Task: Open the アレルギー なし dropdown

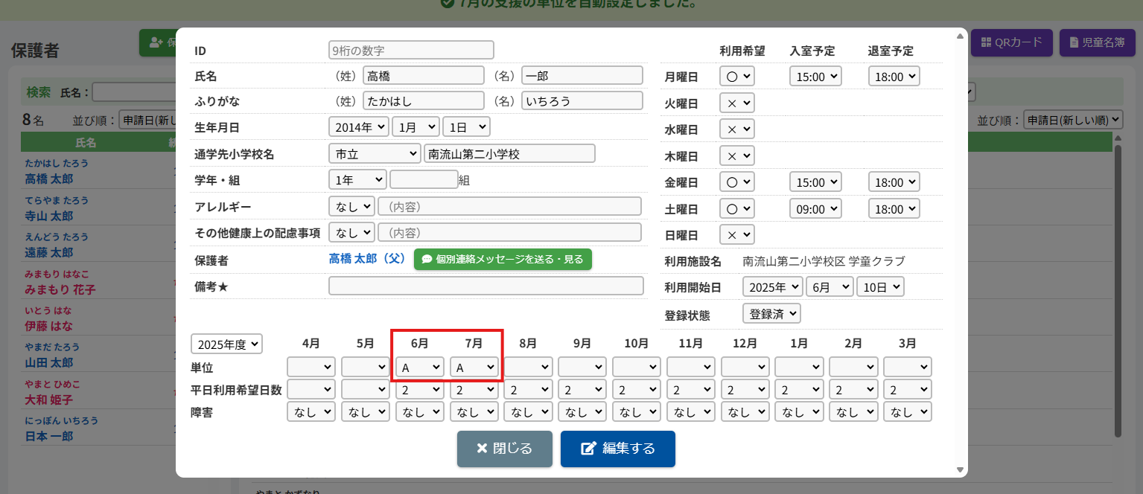Action: (351, 206)
